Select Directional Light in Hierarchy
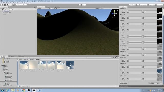This screenshot has height=92, width=164. click(x=6, y=13)
